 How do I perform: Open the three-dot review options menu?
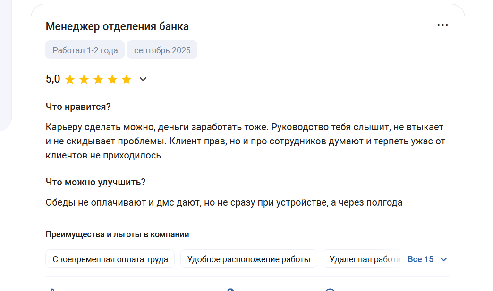(x=442, y=25)
